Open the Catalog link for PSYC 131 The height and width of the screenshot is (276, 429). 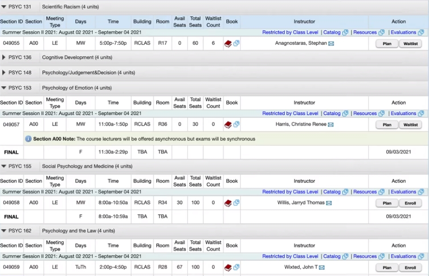[332, 32]
